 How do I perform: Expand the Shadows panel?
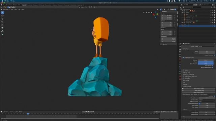185,84
